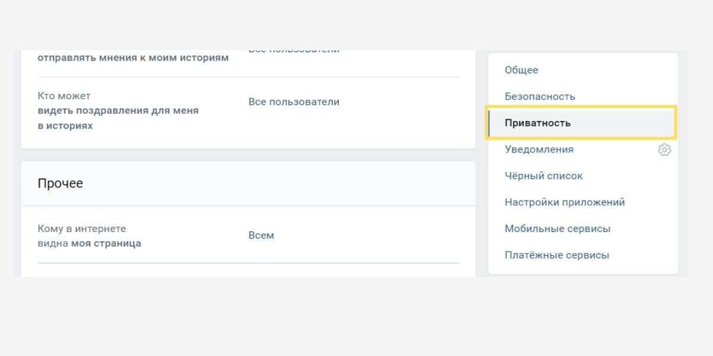Open the Мобильные сервисы section
The height and width of the screenshot is (356, 713).
[x=557, y=228]
